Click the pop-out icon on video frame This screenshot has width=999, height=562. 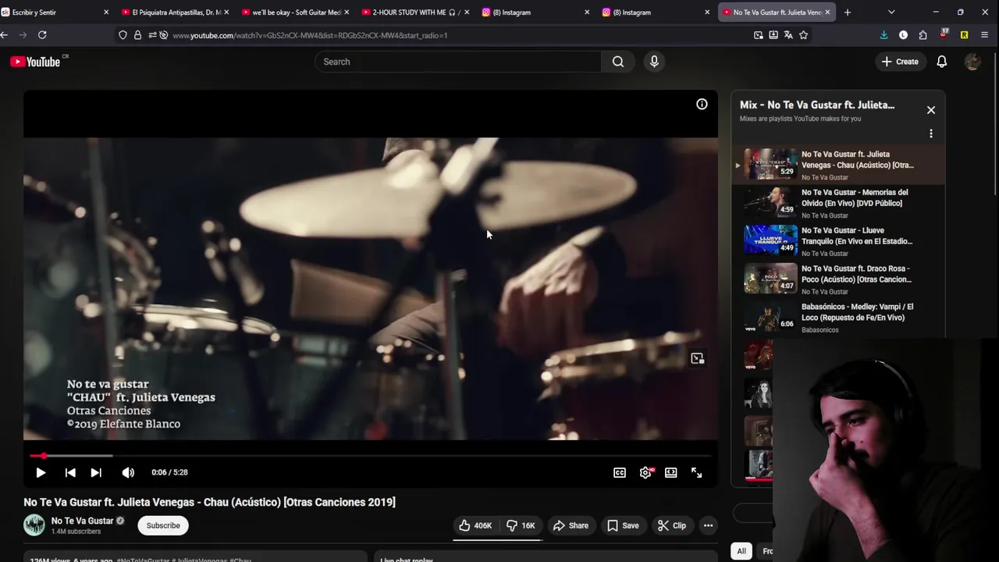pos(697,358)
